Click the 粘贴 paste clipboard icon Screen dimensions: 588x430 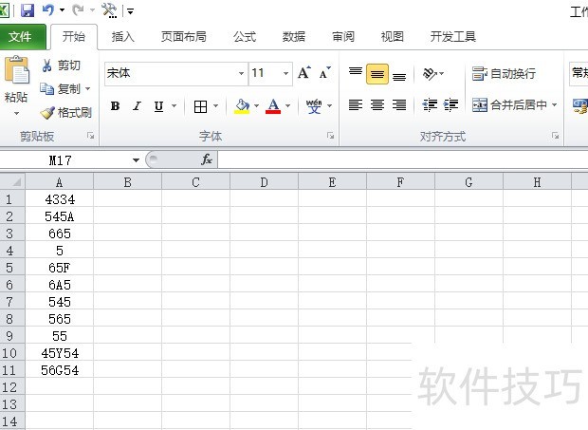tap(16, 70)
